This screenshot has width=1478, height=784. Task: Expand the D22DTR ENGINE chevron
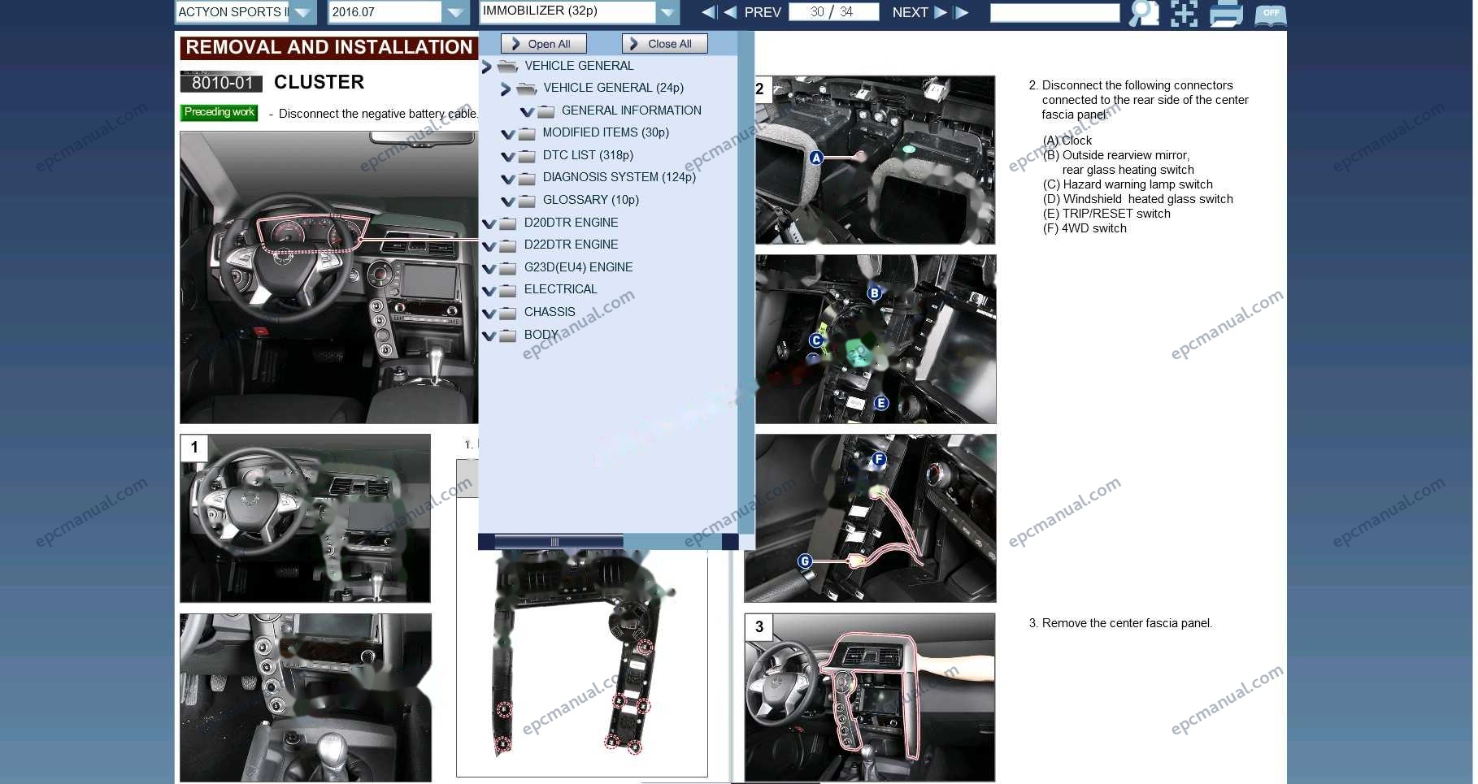click(x=489, y=245)
